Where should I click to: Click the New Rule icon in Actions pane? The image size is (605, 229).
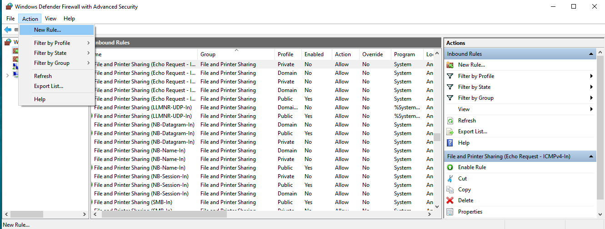(x=450, y=65)
